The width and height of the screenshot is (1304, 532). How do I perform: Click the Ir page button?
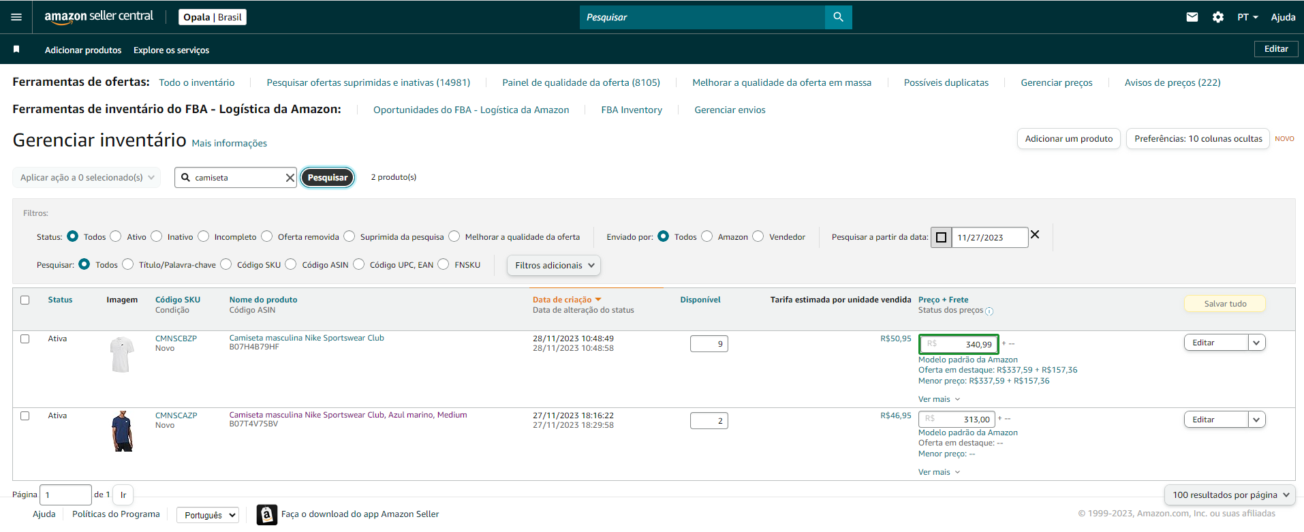(x=123, y=495)
